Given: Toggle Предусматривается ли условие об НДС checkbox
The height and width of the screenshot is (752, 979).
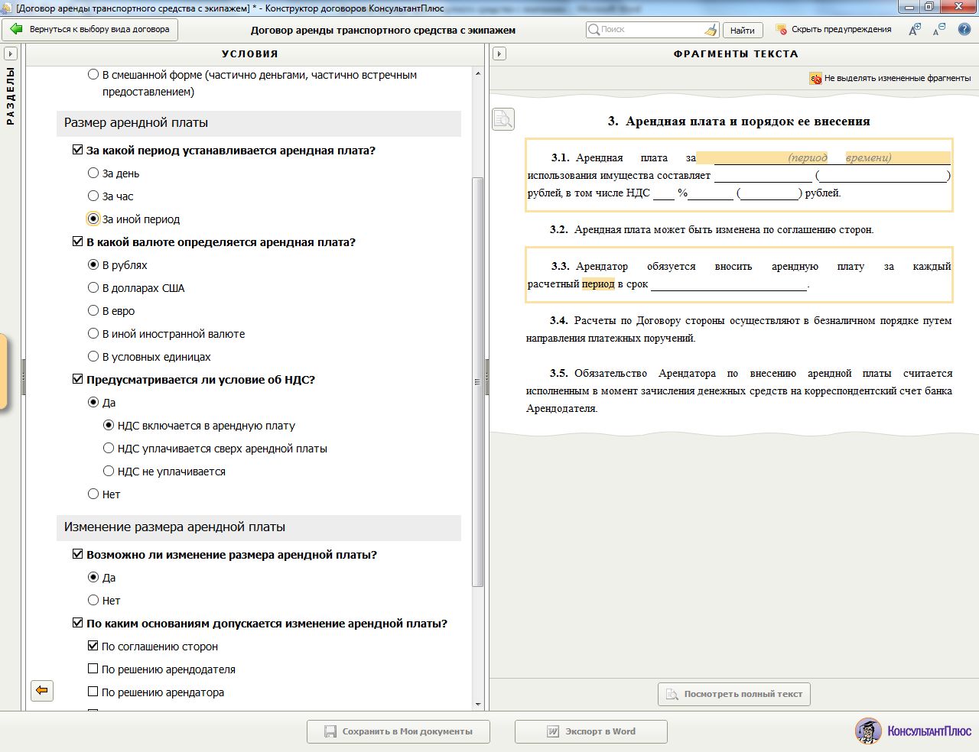Looking at the screenshot, I should [77, 379].
